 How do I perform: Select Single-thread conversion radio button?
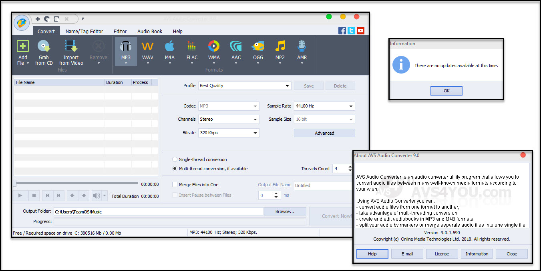pos(175,159)
